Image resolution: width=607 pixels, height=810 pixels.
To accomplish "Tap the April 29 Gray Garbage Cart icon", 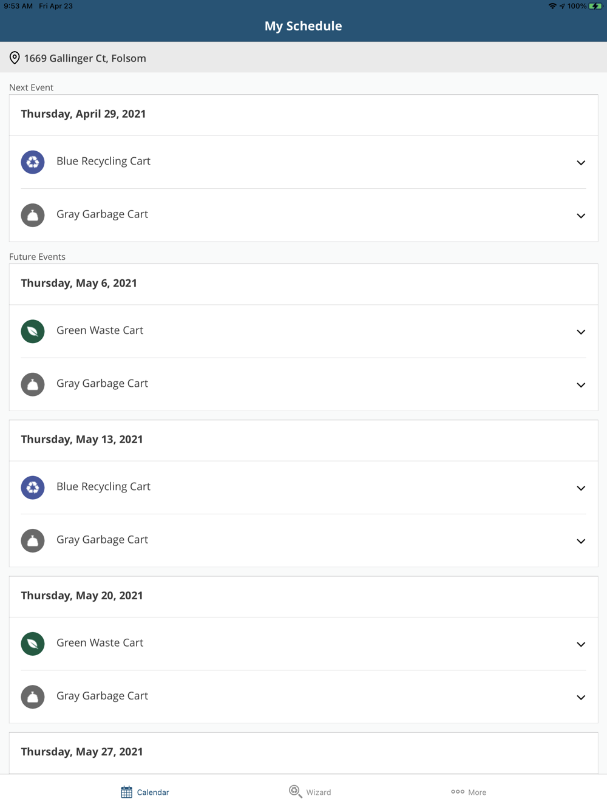I will 33,215.
